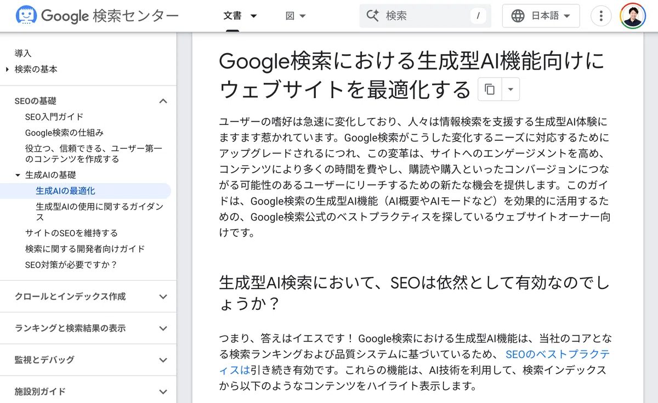This screenshot has height=403, width=658.
Task: Click 施設別ガイド section heading
Action: pos(40,392)
